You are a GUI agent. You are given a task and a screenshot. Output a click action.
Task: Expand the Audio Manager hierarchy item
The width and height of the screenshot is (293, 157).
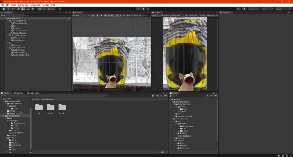pyautogui.click(x=10, y=33)
